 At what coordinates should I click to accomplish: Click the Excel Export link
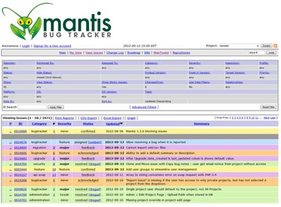(x=112, y=118)
